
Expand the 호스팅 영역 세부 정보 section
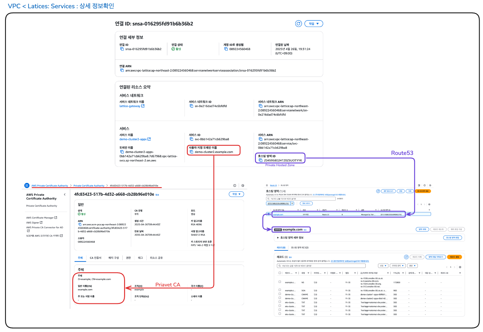[x=290, y=238]
